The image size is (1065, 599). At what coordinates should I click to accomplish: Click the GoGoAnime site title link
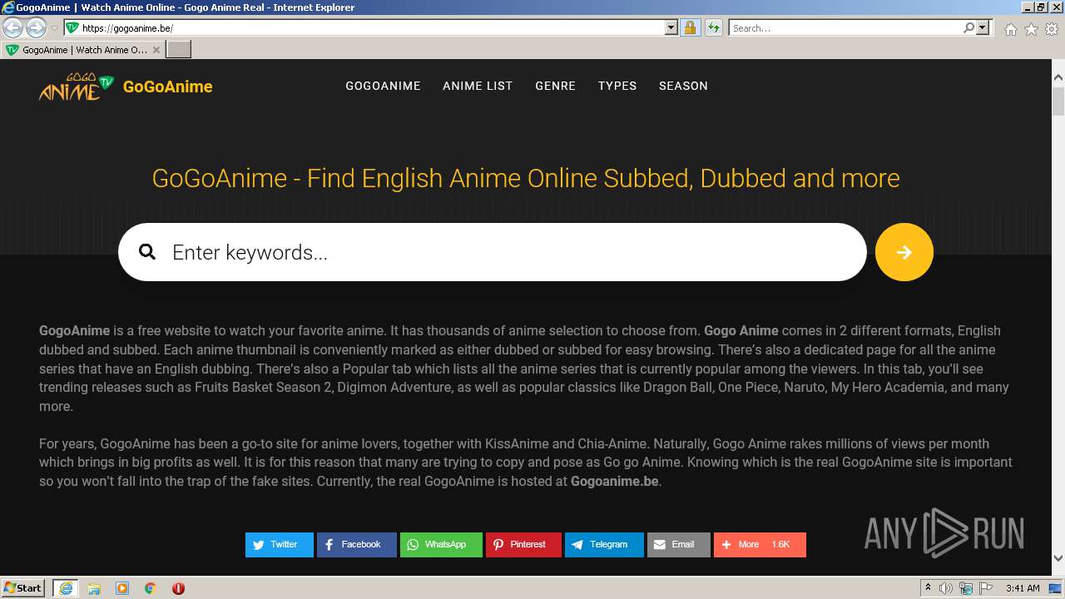(x=167, y=87)
